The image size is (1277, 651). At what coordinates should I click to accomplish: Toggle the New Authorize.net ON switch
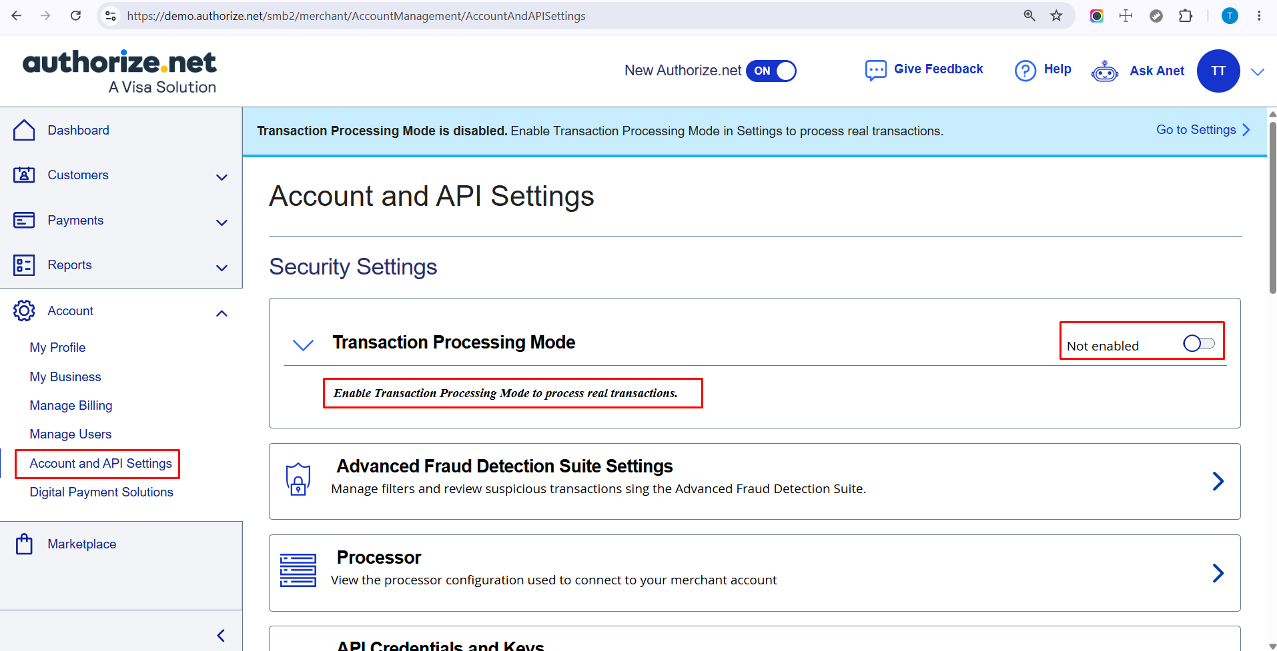pyautogui.click(x=771, y=71)
